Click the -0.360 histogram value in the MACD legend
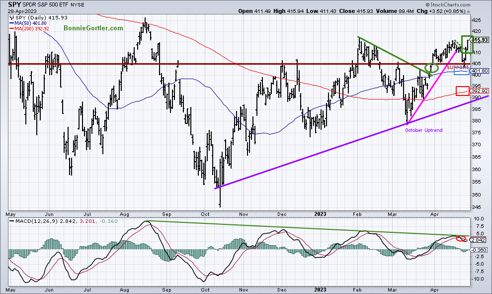The height and width of the screenshot is (294, 492). point(108,221)
